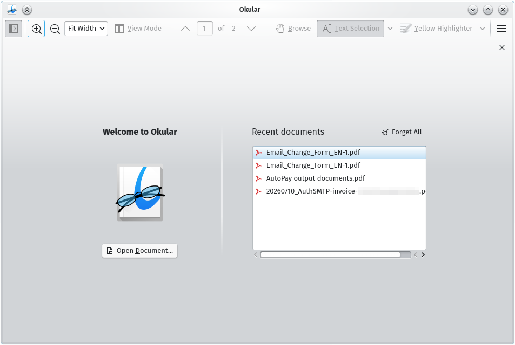The image size is (515, 345).
Task: Close the welcome screen with X
Action: (502, 47)
